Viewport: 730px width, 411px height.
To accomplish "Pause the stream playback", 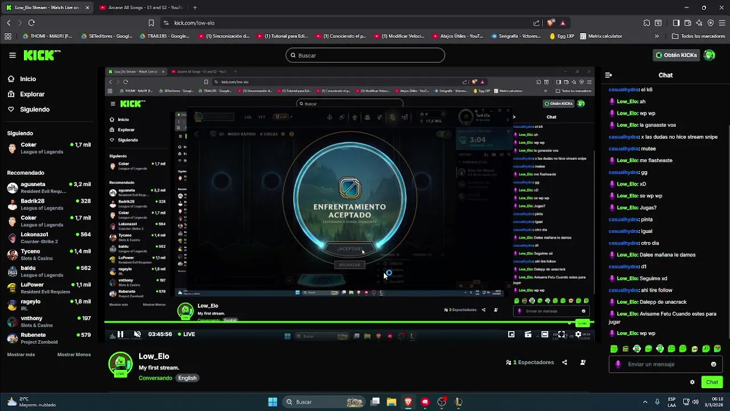I will [x=120, y=335].
